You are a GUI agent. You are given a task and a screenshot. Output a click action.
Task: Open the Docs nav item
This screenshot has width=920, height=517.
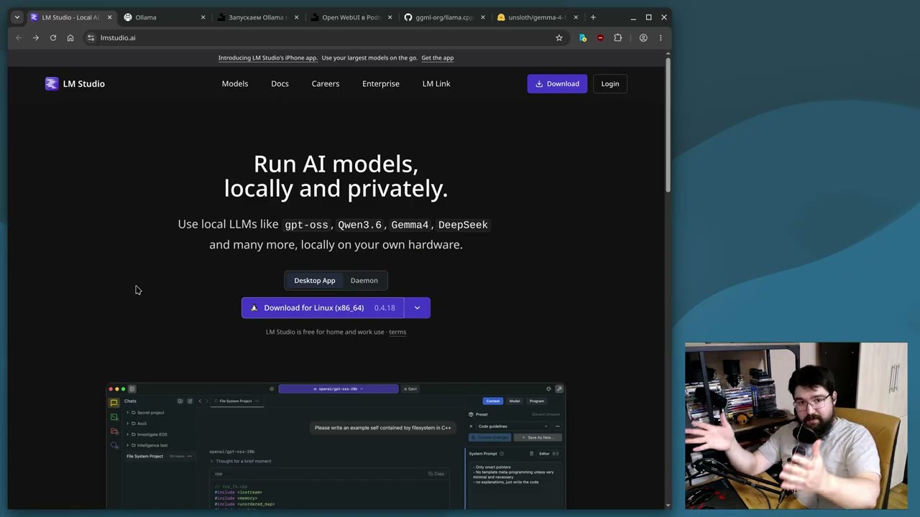coord(280,84)
